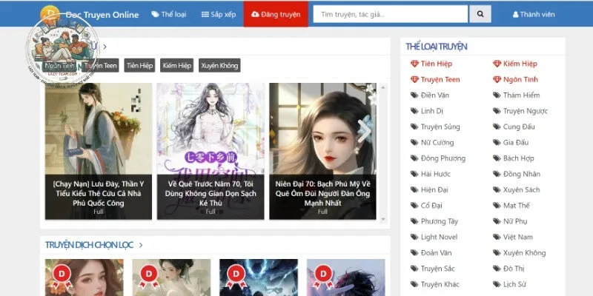The image size is (593, 296).
Task: Click the Thể Loại Truyện sidebar heading
Action: tap(437, 47)
